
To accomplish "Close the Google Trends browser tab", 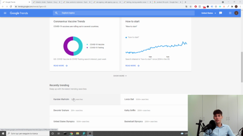I will (29, 2).
